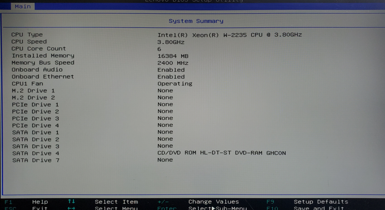Click the Help label in footer
Screen dimensions: 385x210
40,202
